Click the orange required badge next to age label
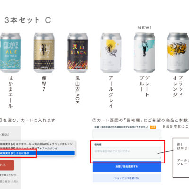The height and width of the screenshot is (189, 189). click(x=153, y=127)
